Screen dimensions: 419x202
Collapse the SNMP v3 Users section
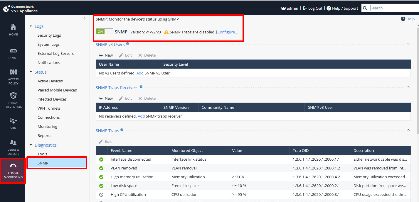[x=408, y=44]
